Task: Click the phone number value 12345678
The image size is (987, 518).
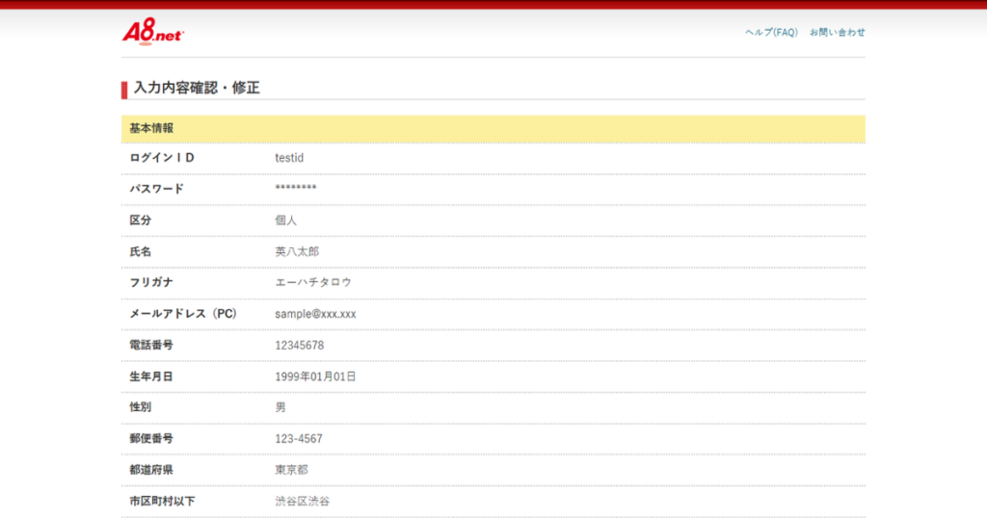Action: coord(299,345)
